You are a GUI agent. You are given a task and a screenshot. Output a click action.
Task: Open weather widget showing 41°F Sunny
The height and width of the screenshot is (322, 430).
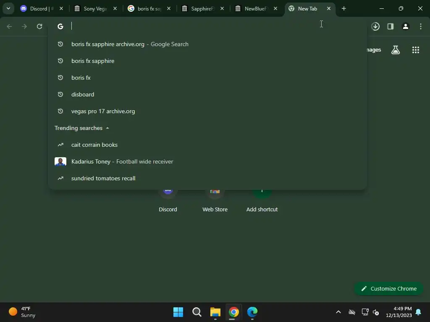click(22, 312)
